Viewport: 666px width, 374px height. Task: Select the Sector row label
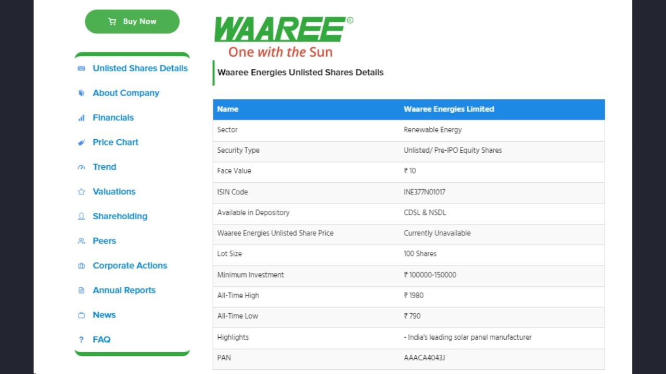tap(227, 130)
